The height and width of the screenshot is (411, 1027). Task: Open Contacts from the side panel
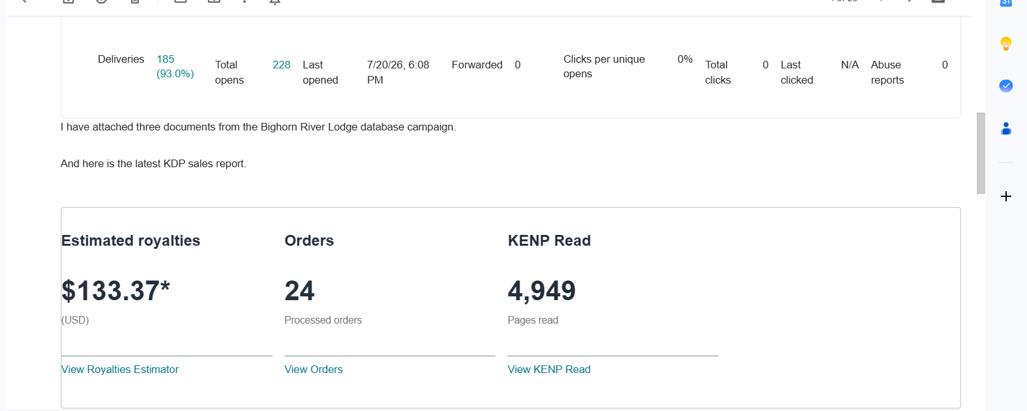coord(1006,129)
